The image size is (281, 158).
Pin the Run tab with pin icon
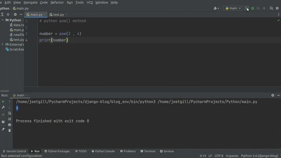pyautogui.click(x=3, y=129)
